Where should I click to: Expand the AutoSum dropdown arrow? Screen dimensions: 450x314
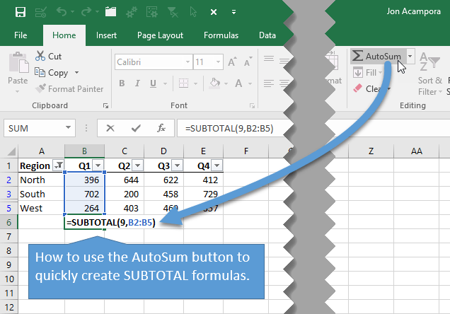[x=410, y=56]
